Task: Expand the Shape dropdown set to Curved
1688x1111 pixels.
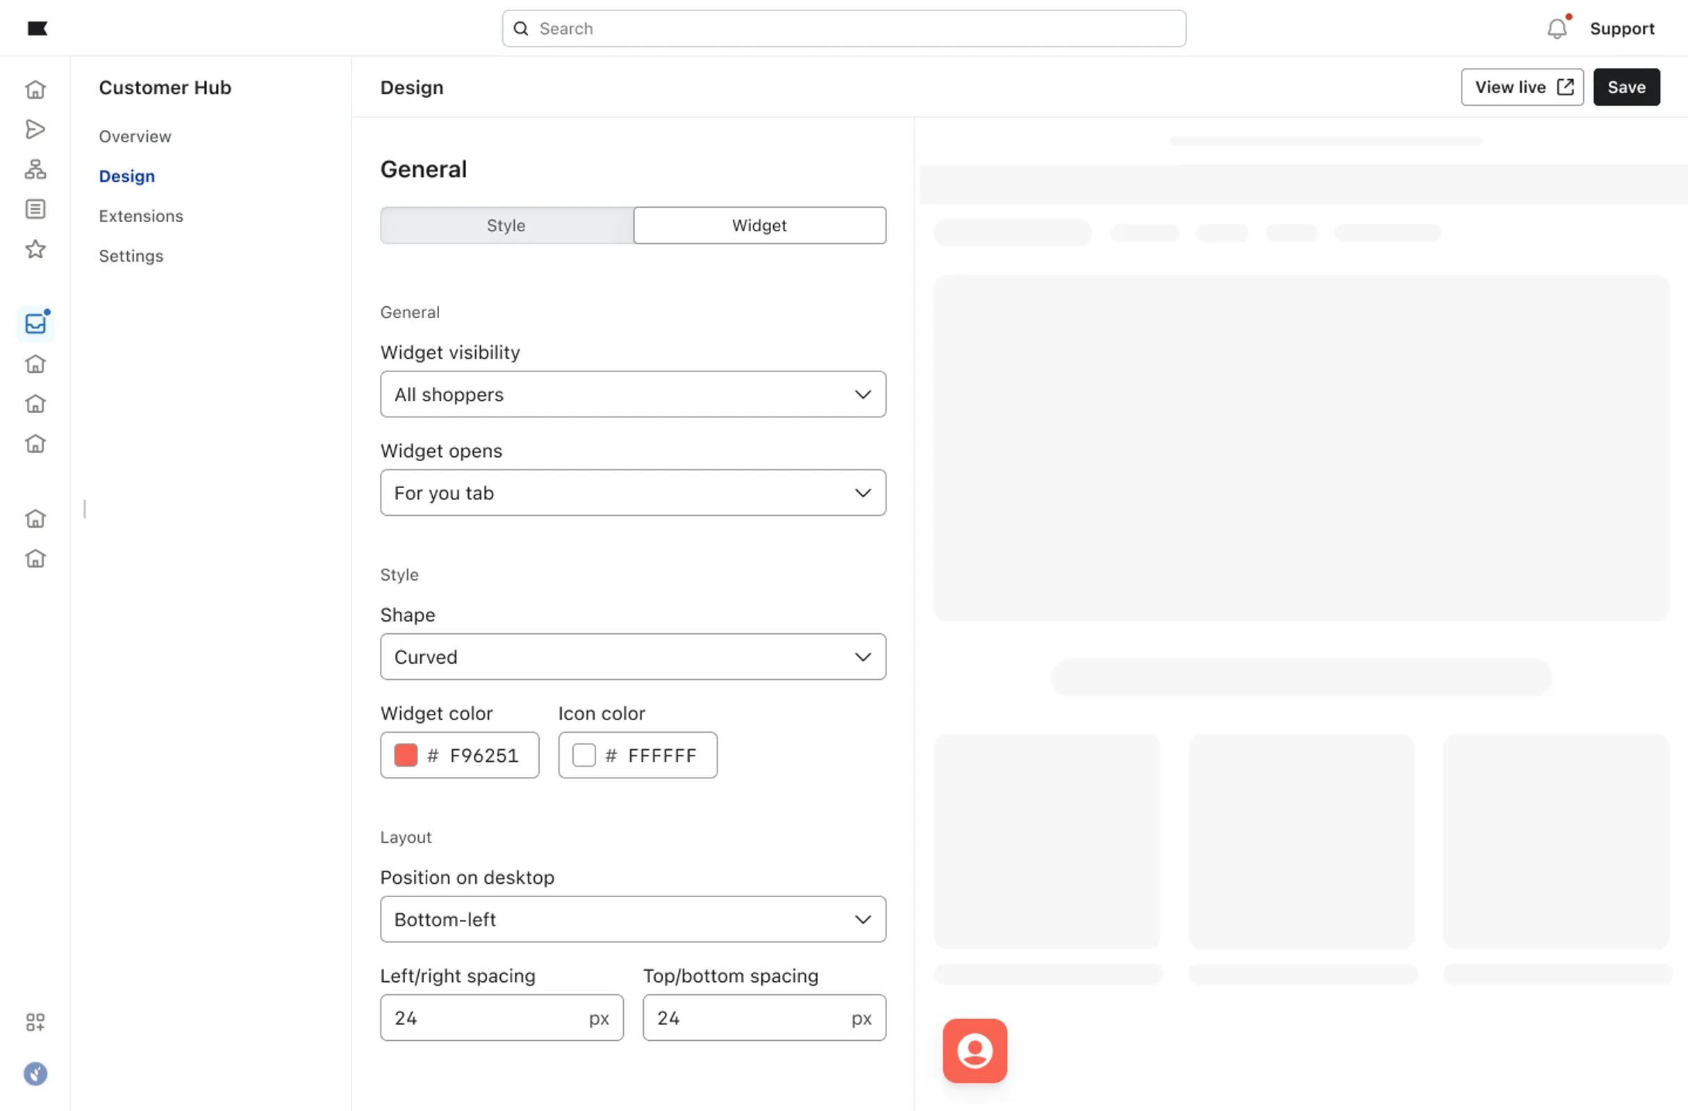Action: [x=633, y=657]
